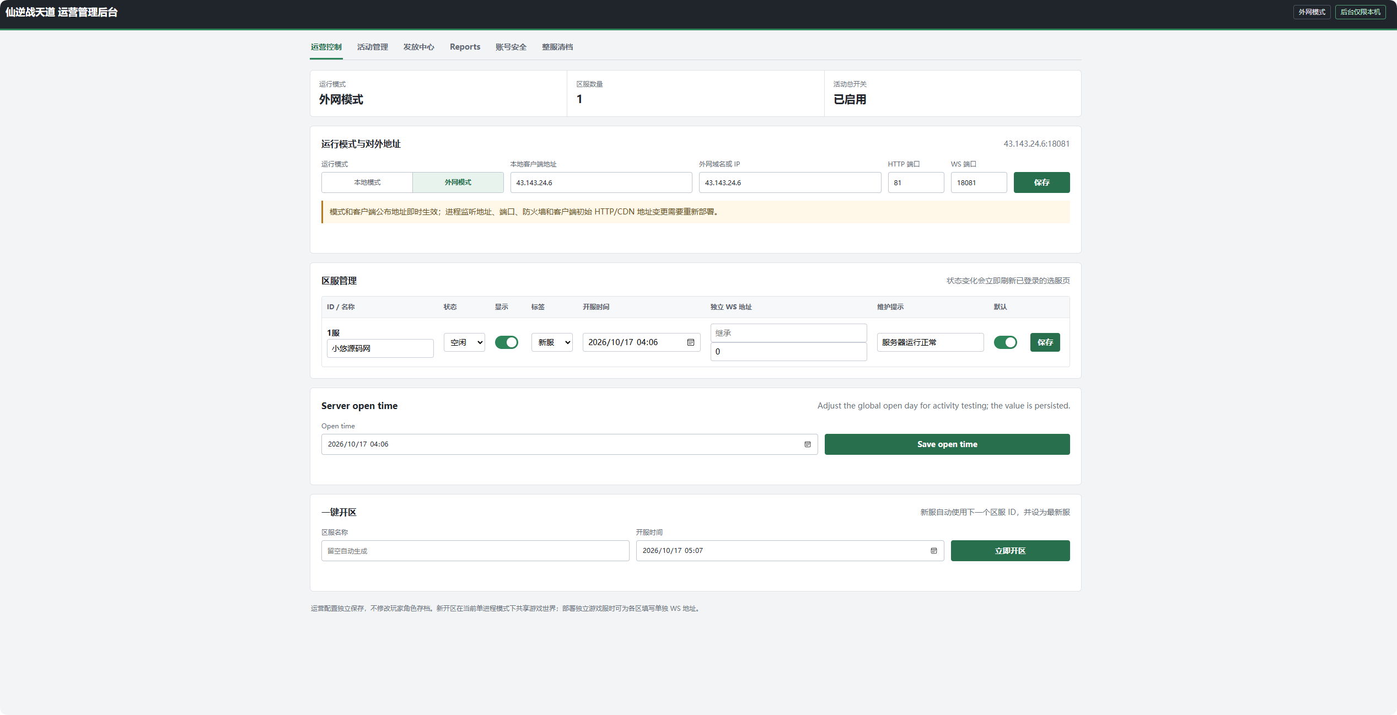Click 独立 WS 地址 field with 继承 placeholder
Viewport: 1397px width, 715px height.
(788, 333)
